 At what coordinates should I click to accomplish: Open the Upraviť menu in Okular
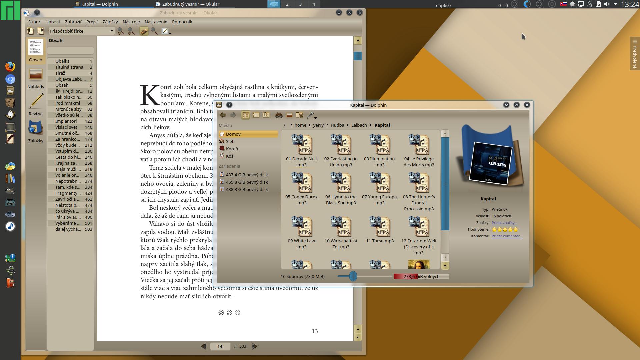(x=53, y=22)
